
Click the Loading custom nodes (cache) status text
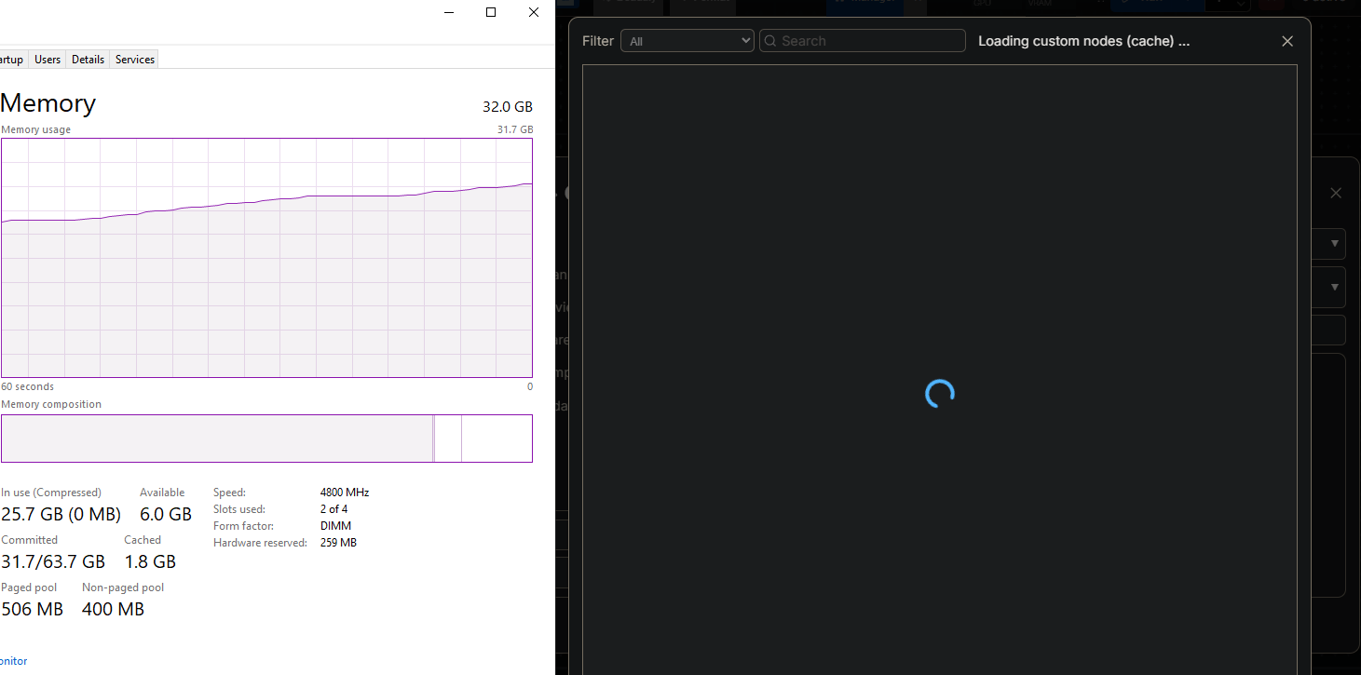coord(1083,41)
